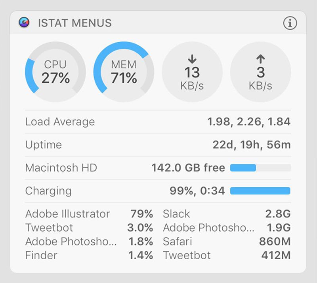Open Slack from the memory usage list
The height and width of the screenshot is (283, 317).
(177, 214)
